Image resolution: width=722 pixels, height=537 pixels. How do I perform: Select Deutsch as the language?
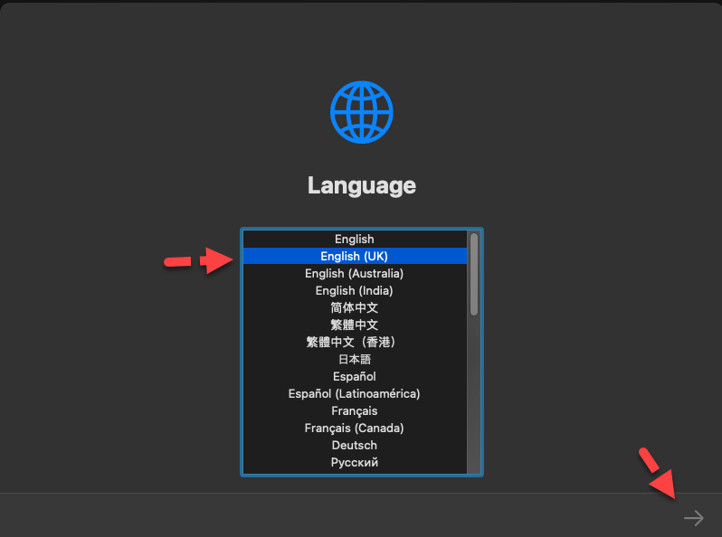[x=354, y=446]
